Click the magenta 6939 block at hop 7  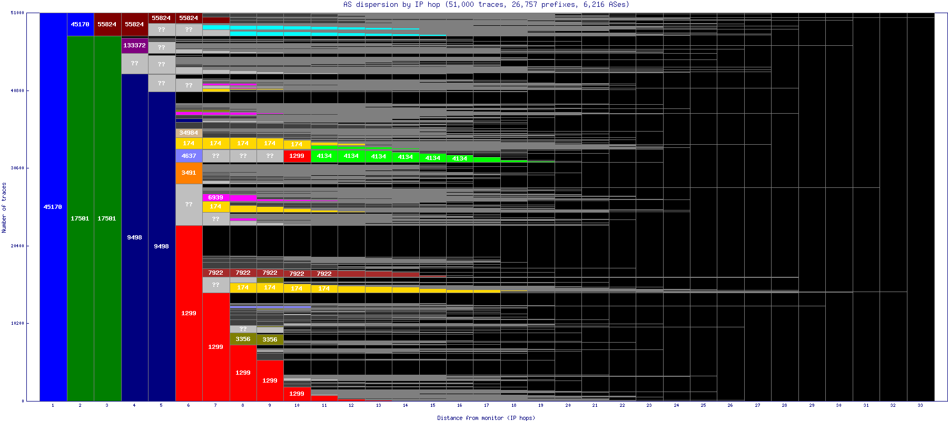pos(216,197)
